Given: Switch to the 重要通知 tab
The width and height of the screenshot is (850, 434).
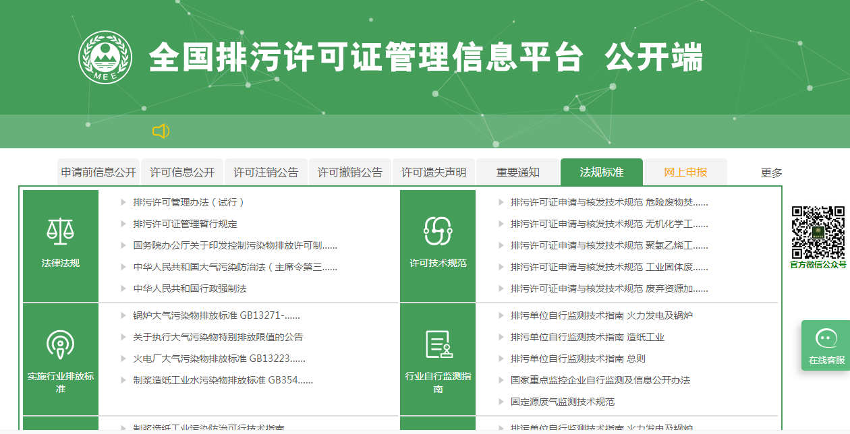Looking at the screenshot, I should click(518, 172).
